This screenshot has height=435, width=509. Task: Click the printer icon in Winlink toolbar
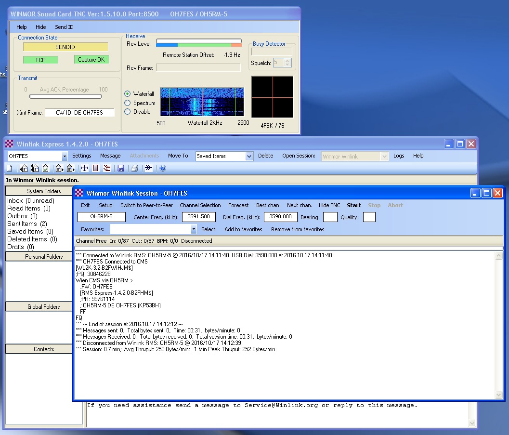[135, 168]
